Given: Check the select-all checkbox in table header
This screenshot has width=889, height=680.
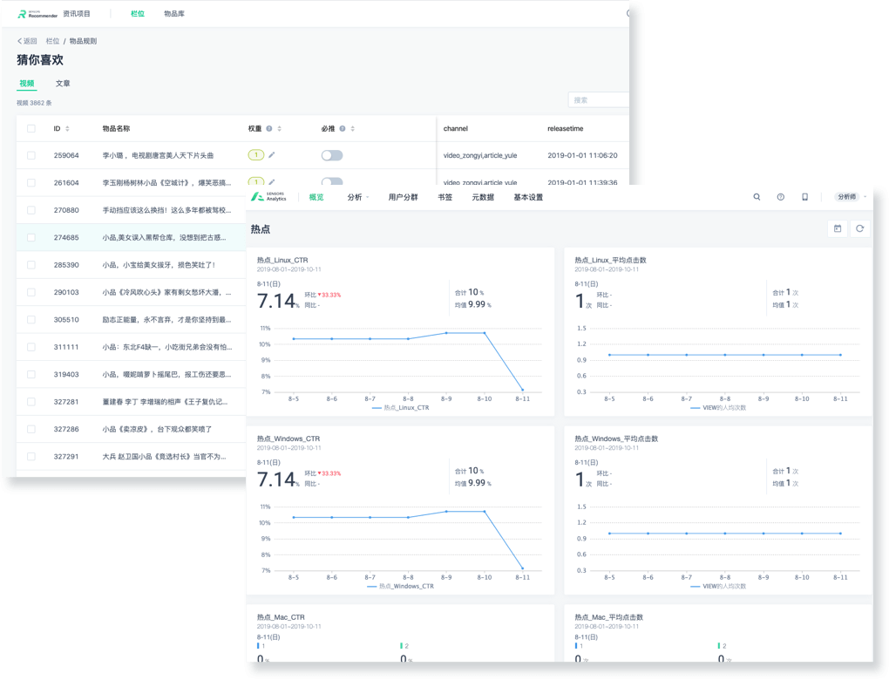Looking at the screenshot, I should tap(31, 129).
